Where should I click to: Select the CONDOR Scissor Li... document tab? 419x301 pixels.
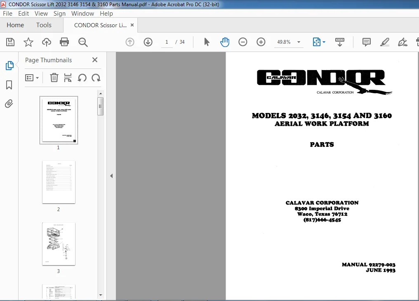coord(100,25)
